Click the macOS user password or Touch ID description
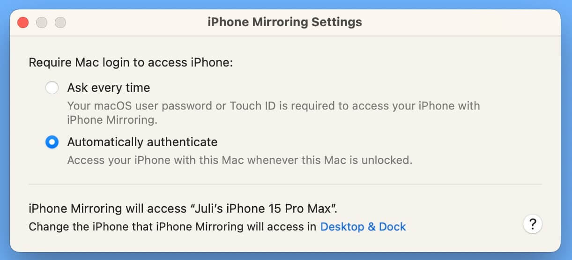572x260 pixels. point(273,106)
